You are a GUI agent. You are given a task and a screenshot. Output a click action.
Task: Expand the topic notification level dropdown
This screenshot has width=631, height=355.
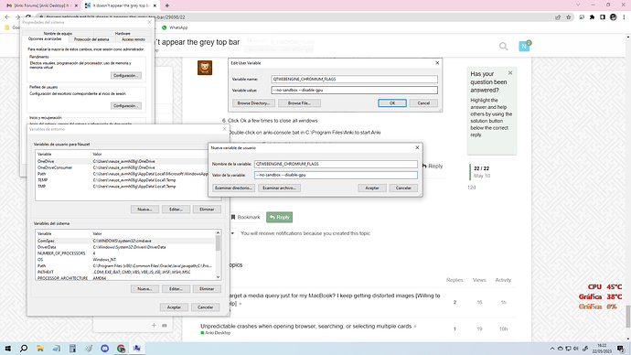[x=232, y=233]
